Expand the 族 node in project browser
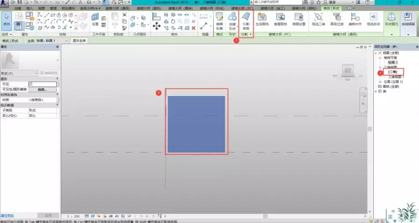The width and height of the screenshot is (419, 223). point(376,91)
